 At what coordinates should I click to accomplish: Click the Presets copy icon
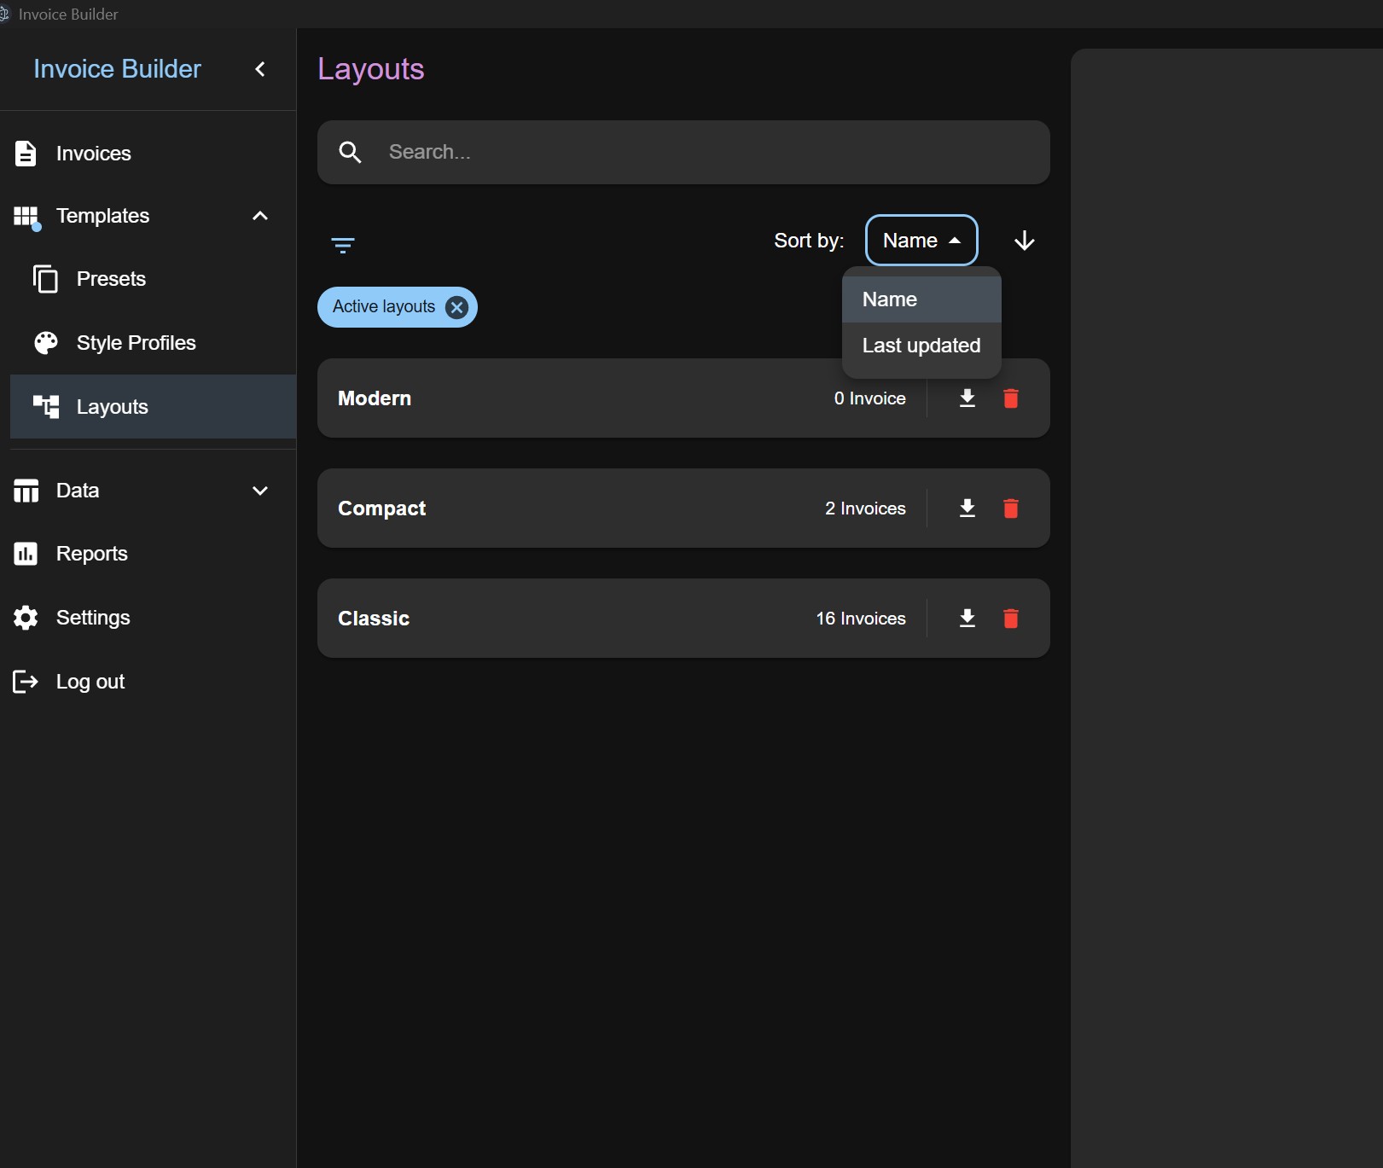[45, 279]
